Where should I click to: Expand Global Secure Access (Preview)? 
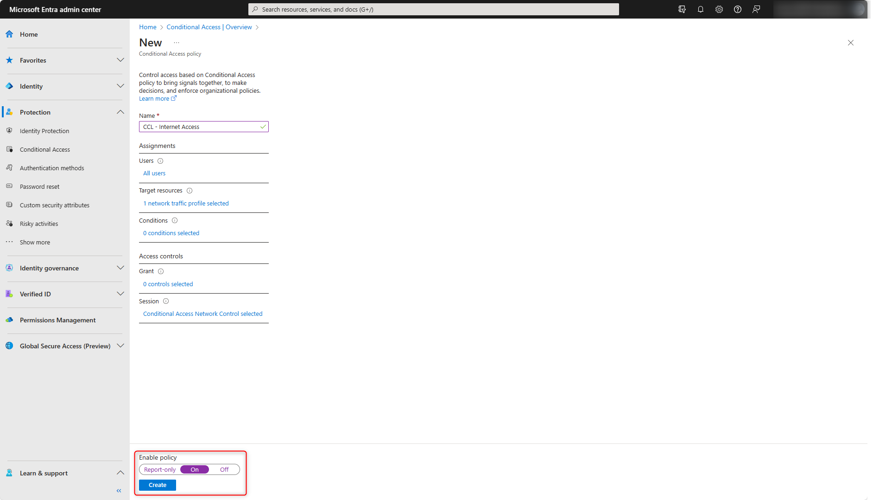click(x=120, y=346)
